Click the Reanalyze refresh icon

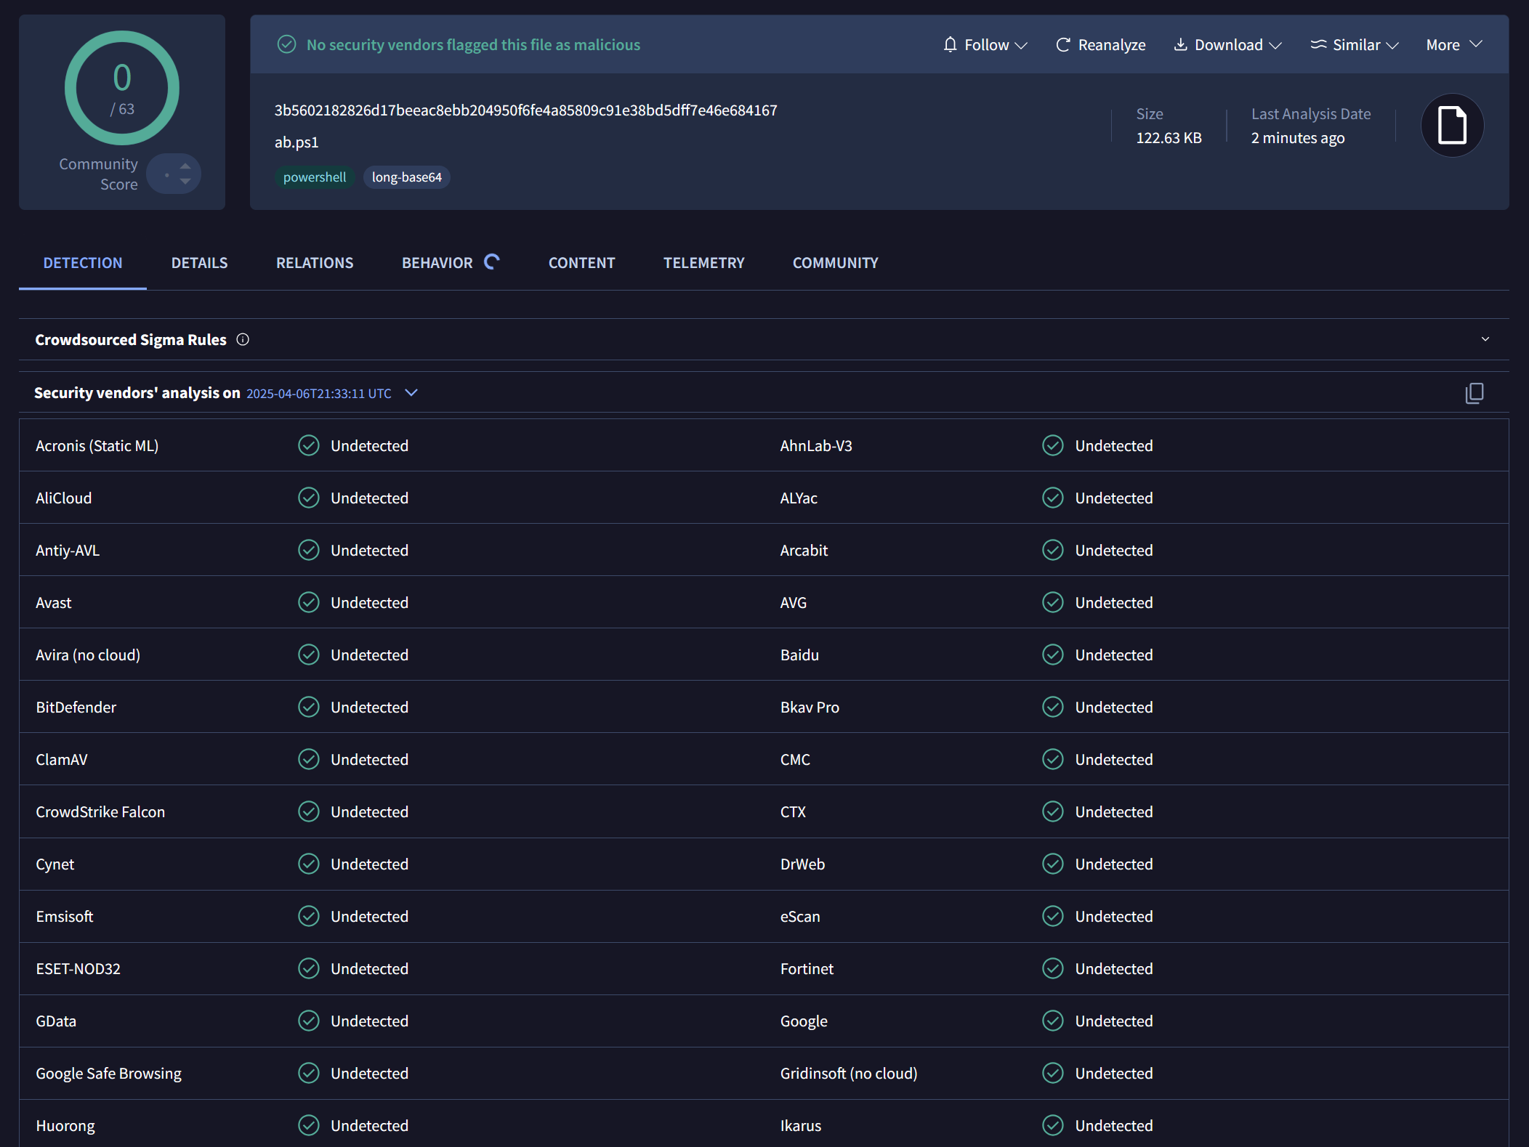pyautogui.click(x=1062, y=44)
